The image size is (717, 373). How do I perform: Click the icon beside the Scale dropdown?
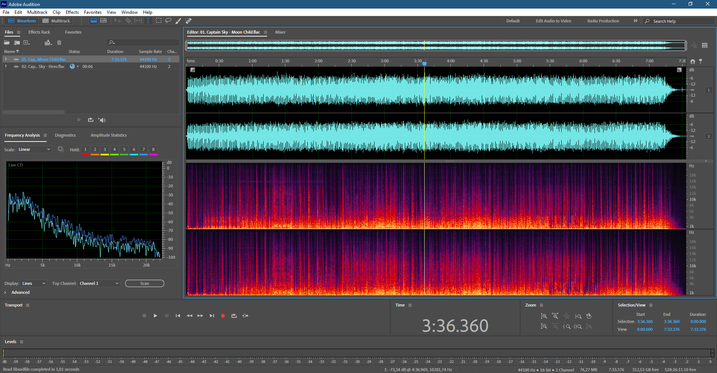pyautogui.click(x=60, y=149)
